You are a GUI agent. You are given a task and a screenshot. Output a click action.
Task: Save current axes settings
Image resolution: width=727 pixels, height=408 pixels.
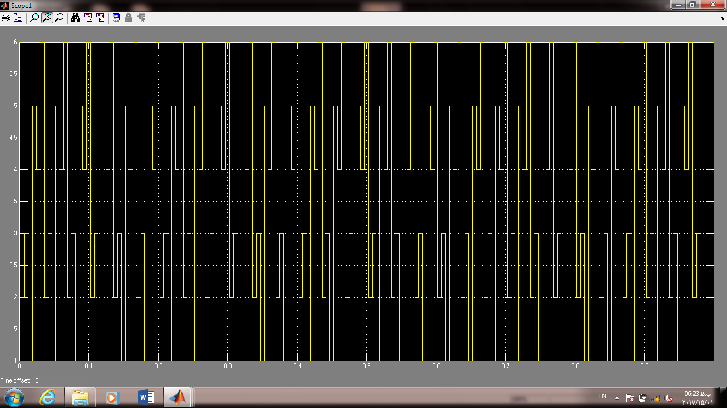click(88, 18)
